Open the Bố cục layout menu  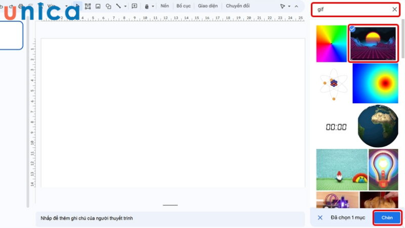[x=182, y=6]
